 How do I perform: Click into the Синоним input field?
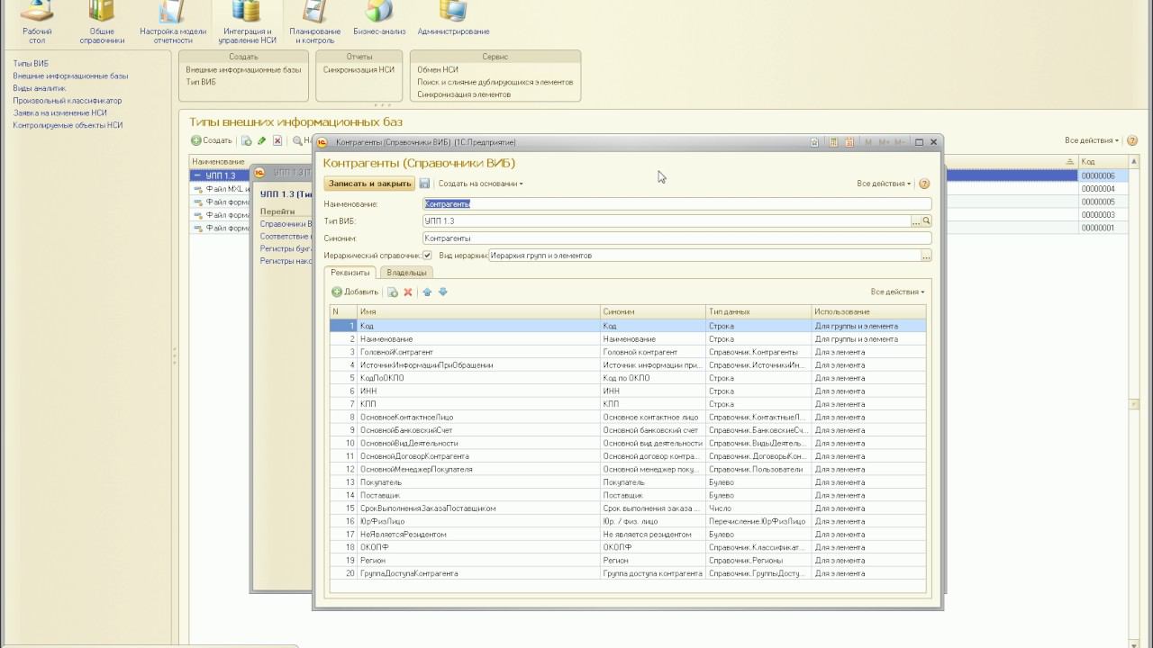coord(676,238)
